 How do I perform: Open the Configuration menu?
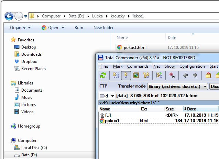coord(192,66)
